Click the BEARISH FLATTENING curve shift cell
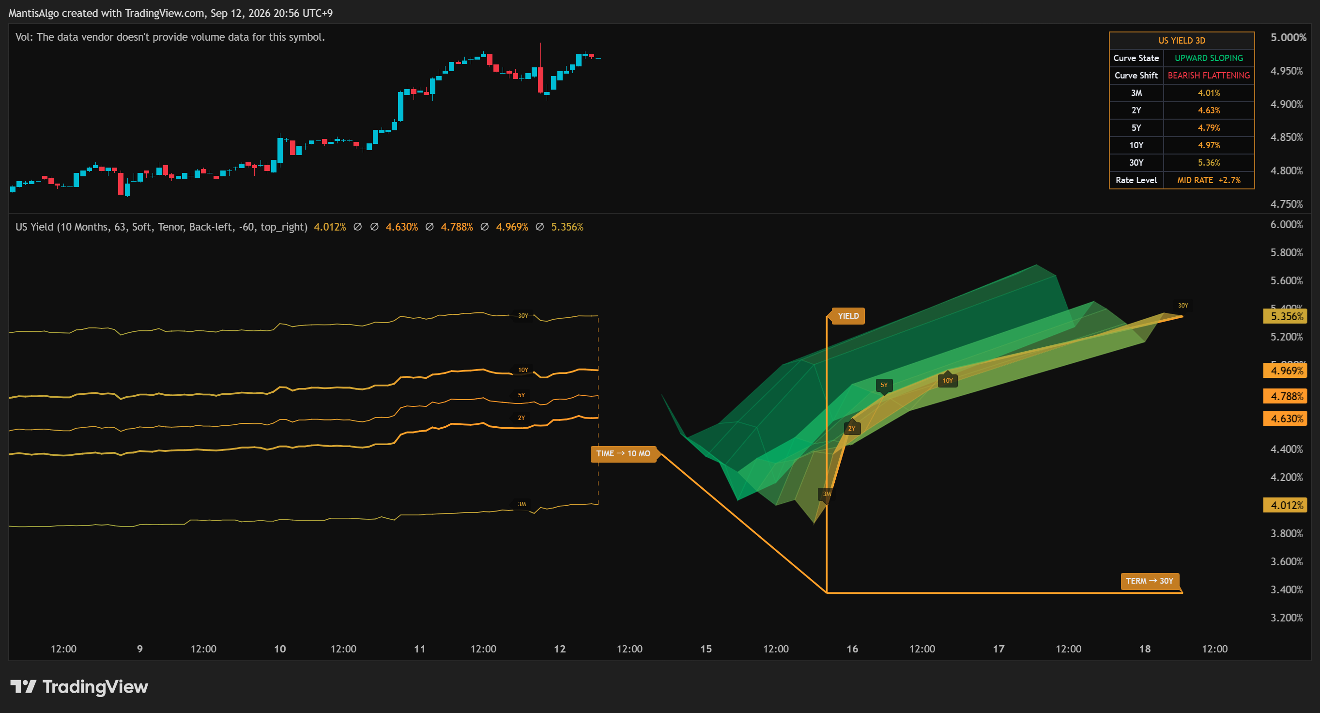Viewport: 1320px width, 713px height. tap(1208, 76)
